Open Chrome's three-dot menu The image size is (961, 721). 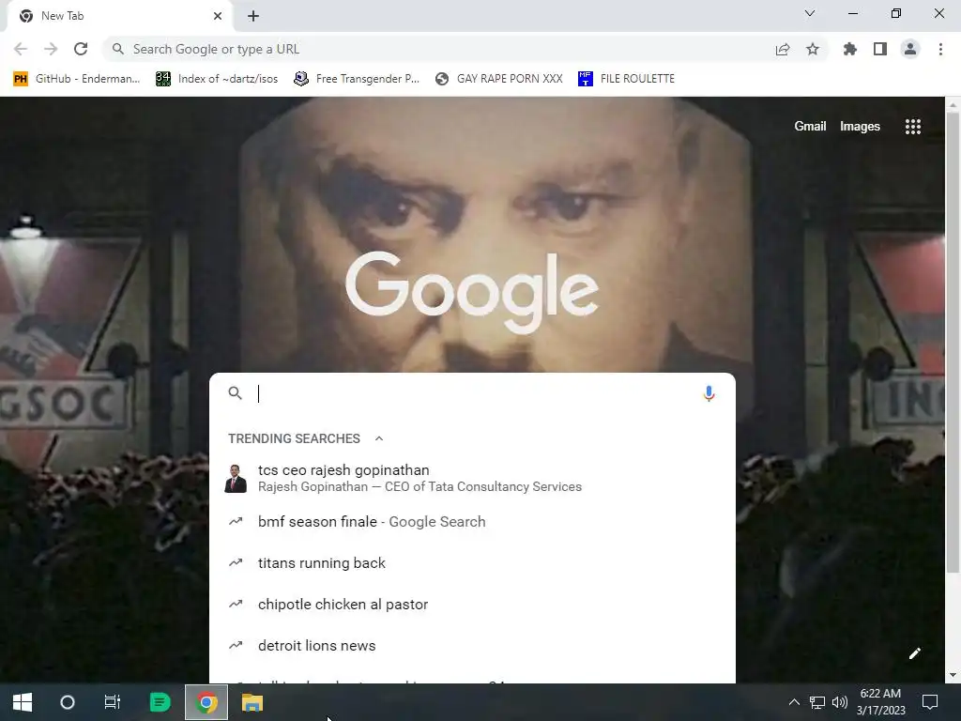940,49
